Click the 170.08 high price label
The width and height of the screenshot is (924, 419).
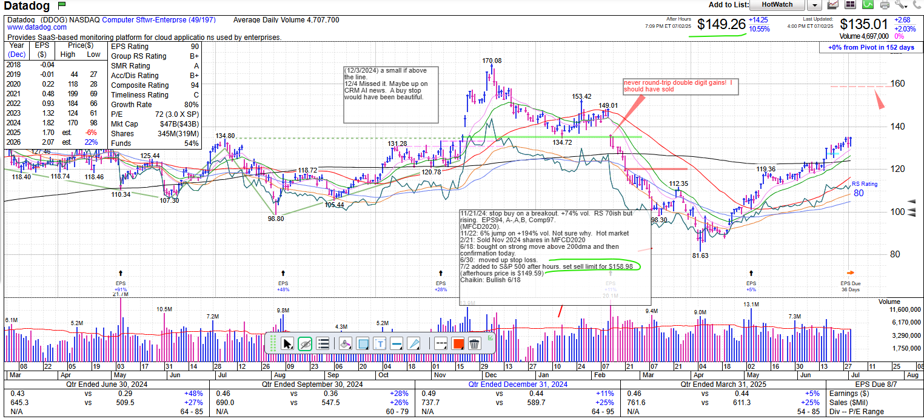coord(492,61)
